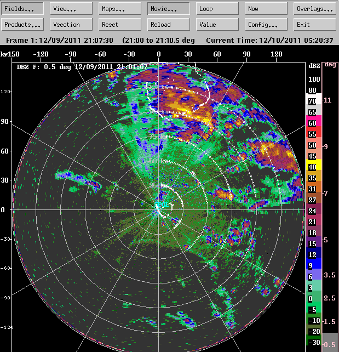This screenshot has width=339, height=352.
Task: Click the 50 km range ring label
Action: click(158, 161)
